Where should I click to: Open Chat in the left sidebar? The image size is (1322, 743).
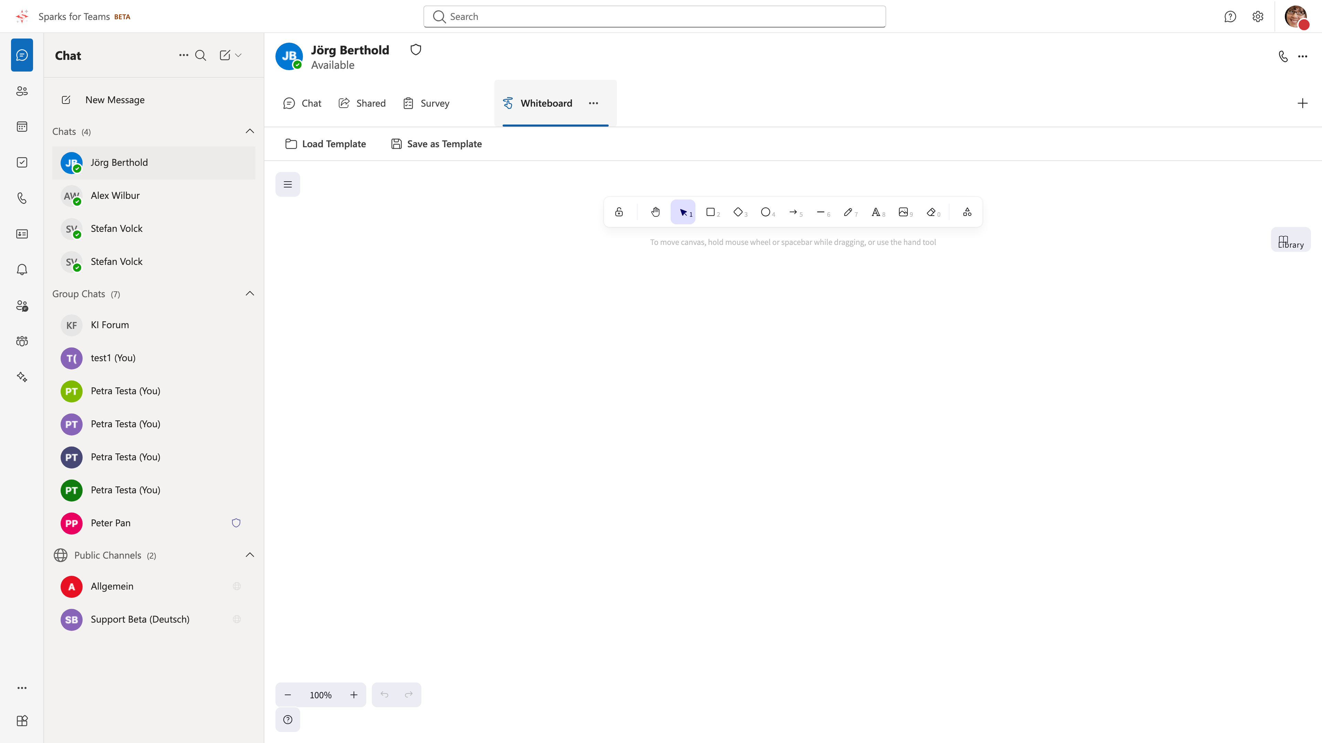(22, 55)
